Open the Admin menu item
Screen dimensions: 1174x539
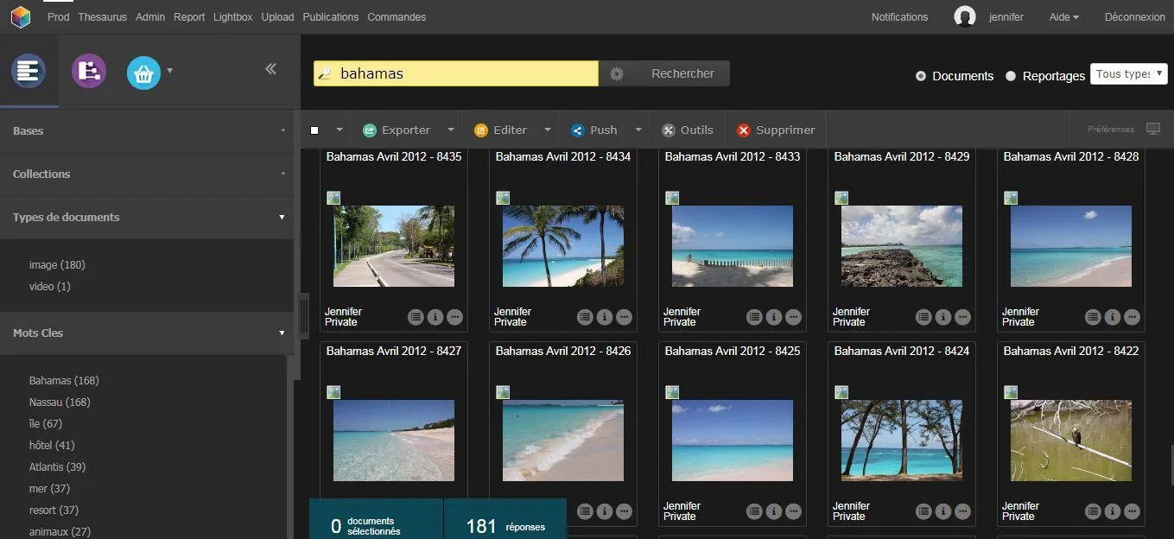pyautogui.click(x=150, y=17)
